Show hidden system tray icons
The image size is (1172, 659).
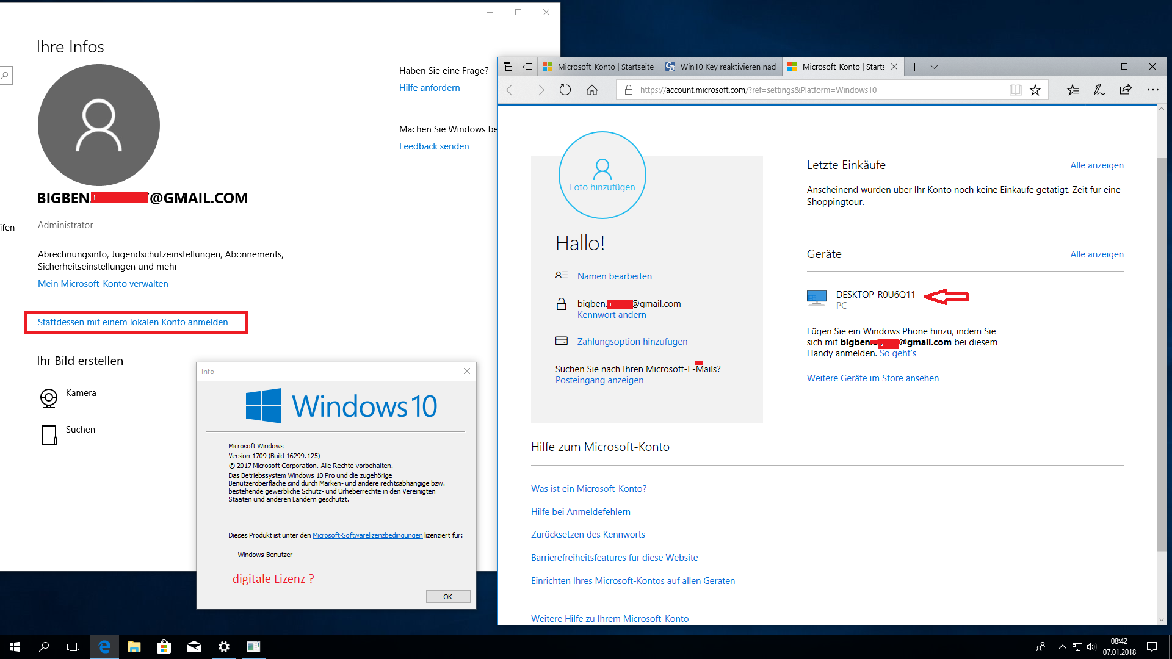coord(1062,647)
